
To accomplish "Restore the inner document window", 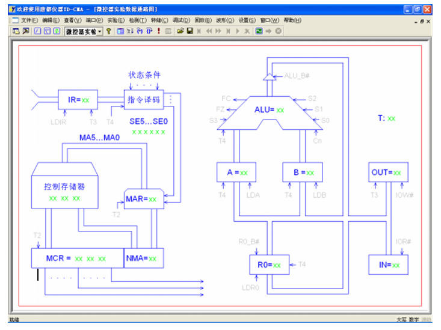I will tap(422, 21).
